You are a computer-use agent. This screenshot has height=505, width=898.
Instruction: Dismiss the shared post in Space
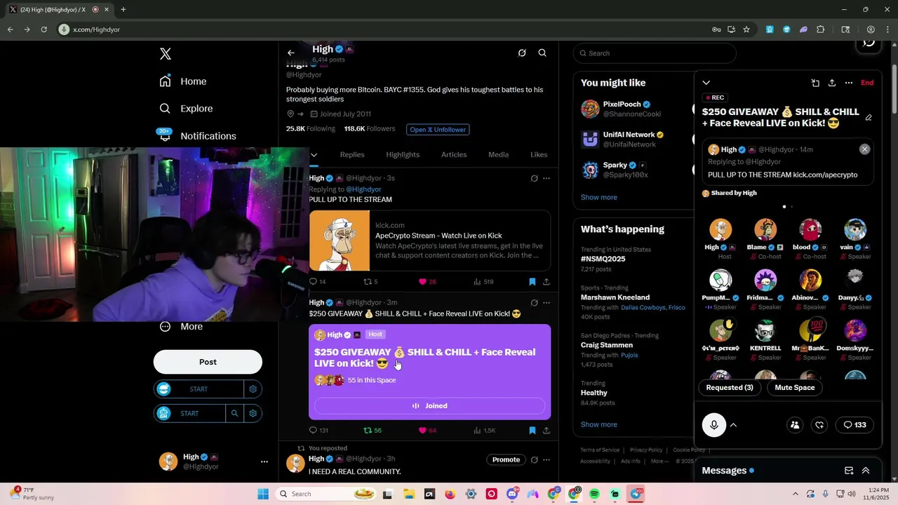(865, 149)
